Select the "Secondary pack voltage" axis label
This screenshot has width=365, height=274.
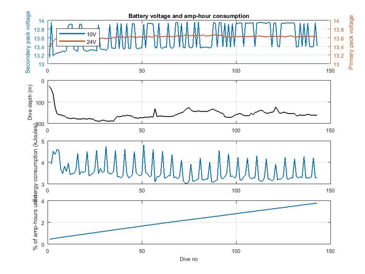28,42
